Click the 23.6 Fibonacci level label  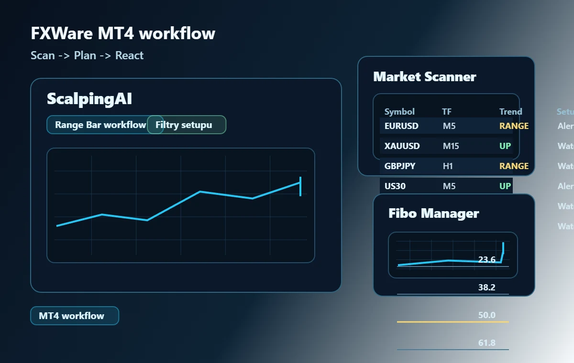[x=487, y=260]
